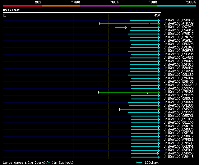Select the UniRef100_B8ANX7 label
199x165 pixels.
coord(178,68)
